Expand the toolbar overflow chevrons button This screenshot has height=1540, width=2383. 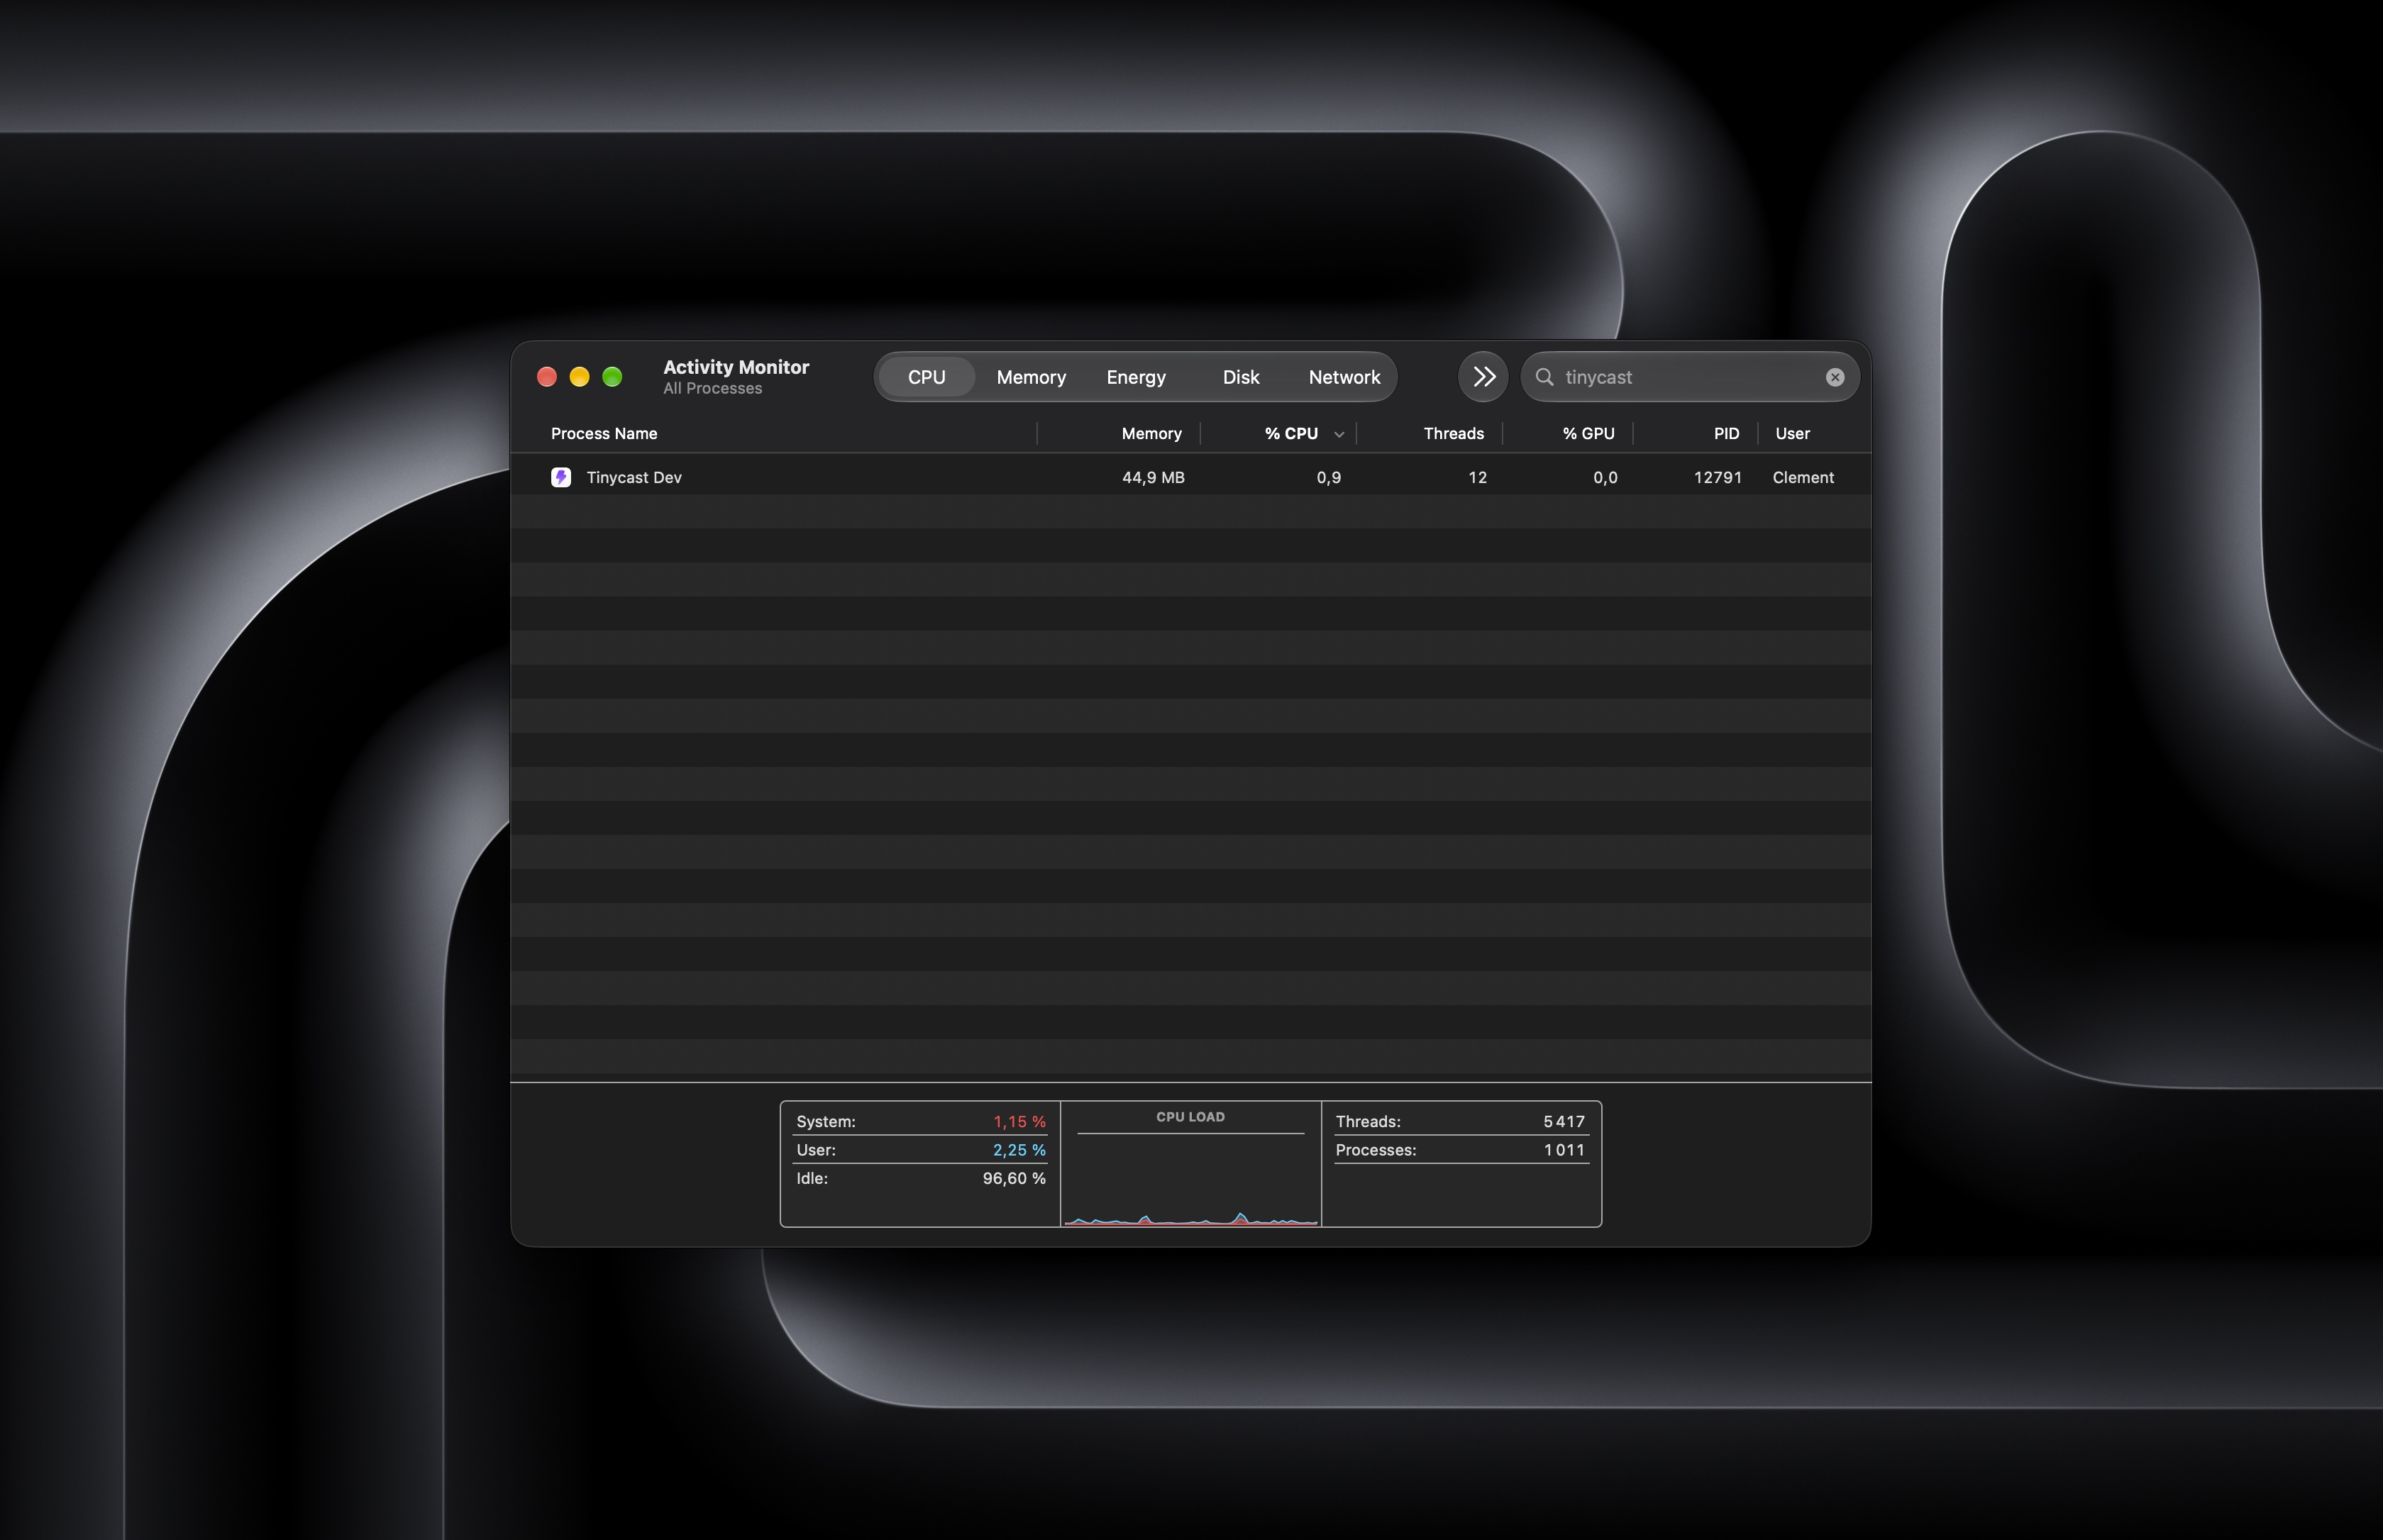pyautogui.click(x=1483, y=377)
